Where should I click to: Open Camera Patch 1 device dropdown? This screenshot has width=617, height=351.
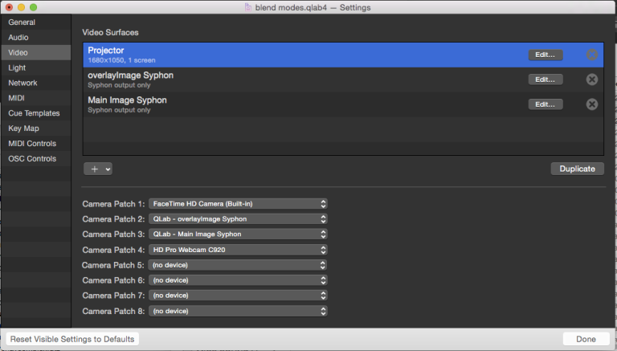pyautogui.click(x=238, y=204)
